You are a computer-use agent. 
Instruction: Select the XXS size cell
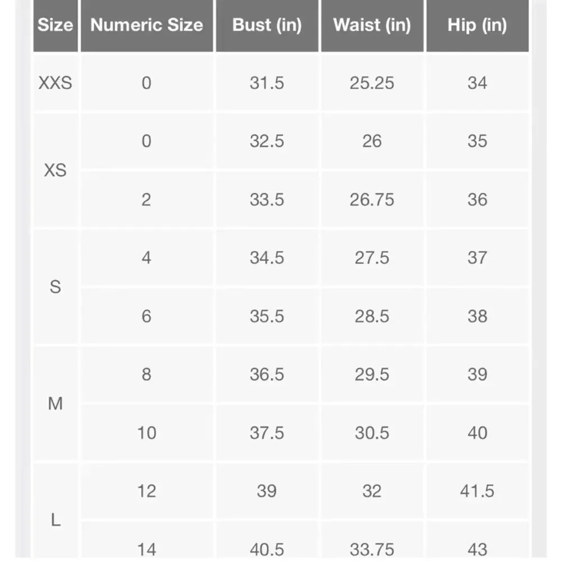pyautogui.click(x=56, y=83)
